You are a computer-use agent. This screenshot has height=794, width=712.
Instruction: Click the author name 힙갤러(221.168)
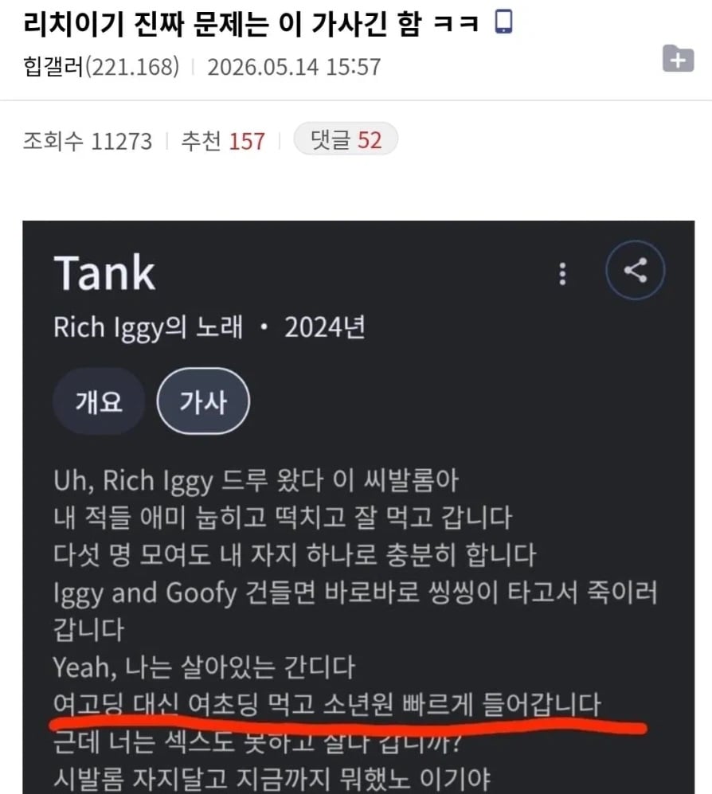101,66
